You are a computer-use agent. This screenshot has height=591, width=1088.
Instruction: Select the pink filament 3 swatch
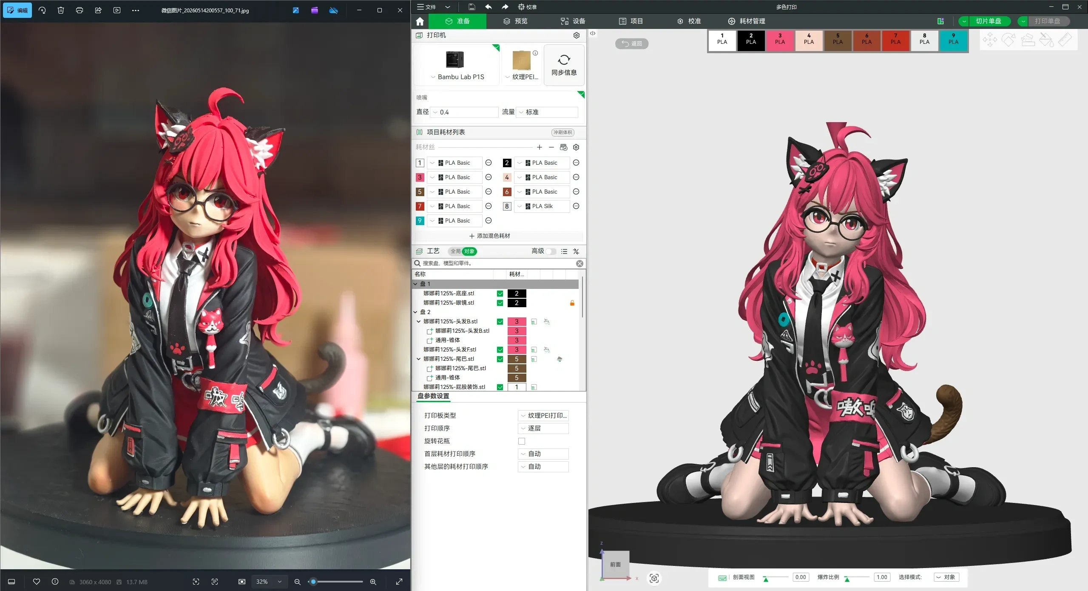[780, 41]
